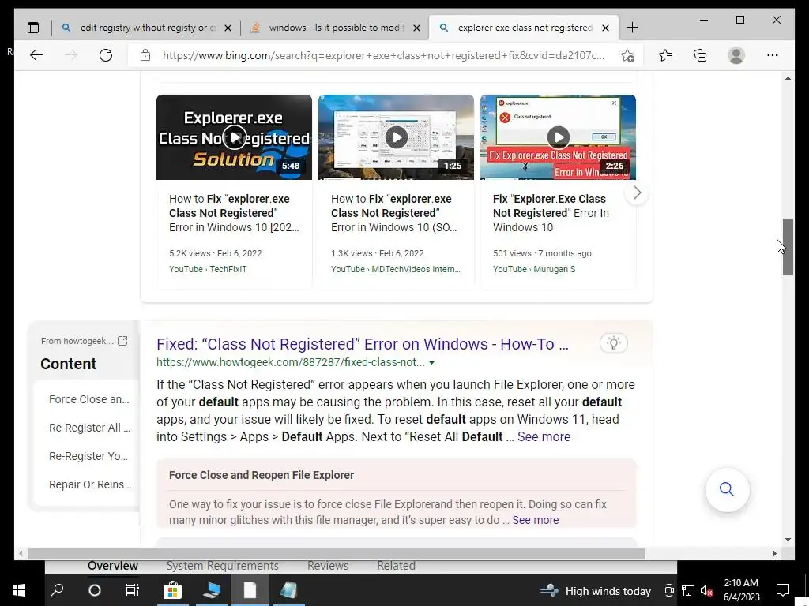809x606 pixels.
Task: Open 'How to Fix explorer.exe' TechFixIT title
Action: [234, 213]
